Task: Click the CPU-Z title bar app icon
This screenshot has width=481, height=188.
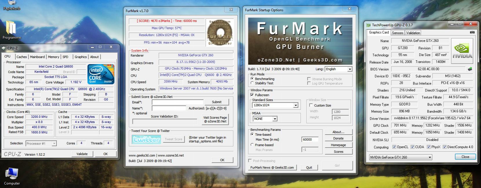Action: click(x=4, y=48)
